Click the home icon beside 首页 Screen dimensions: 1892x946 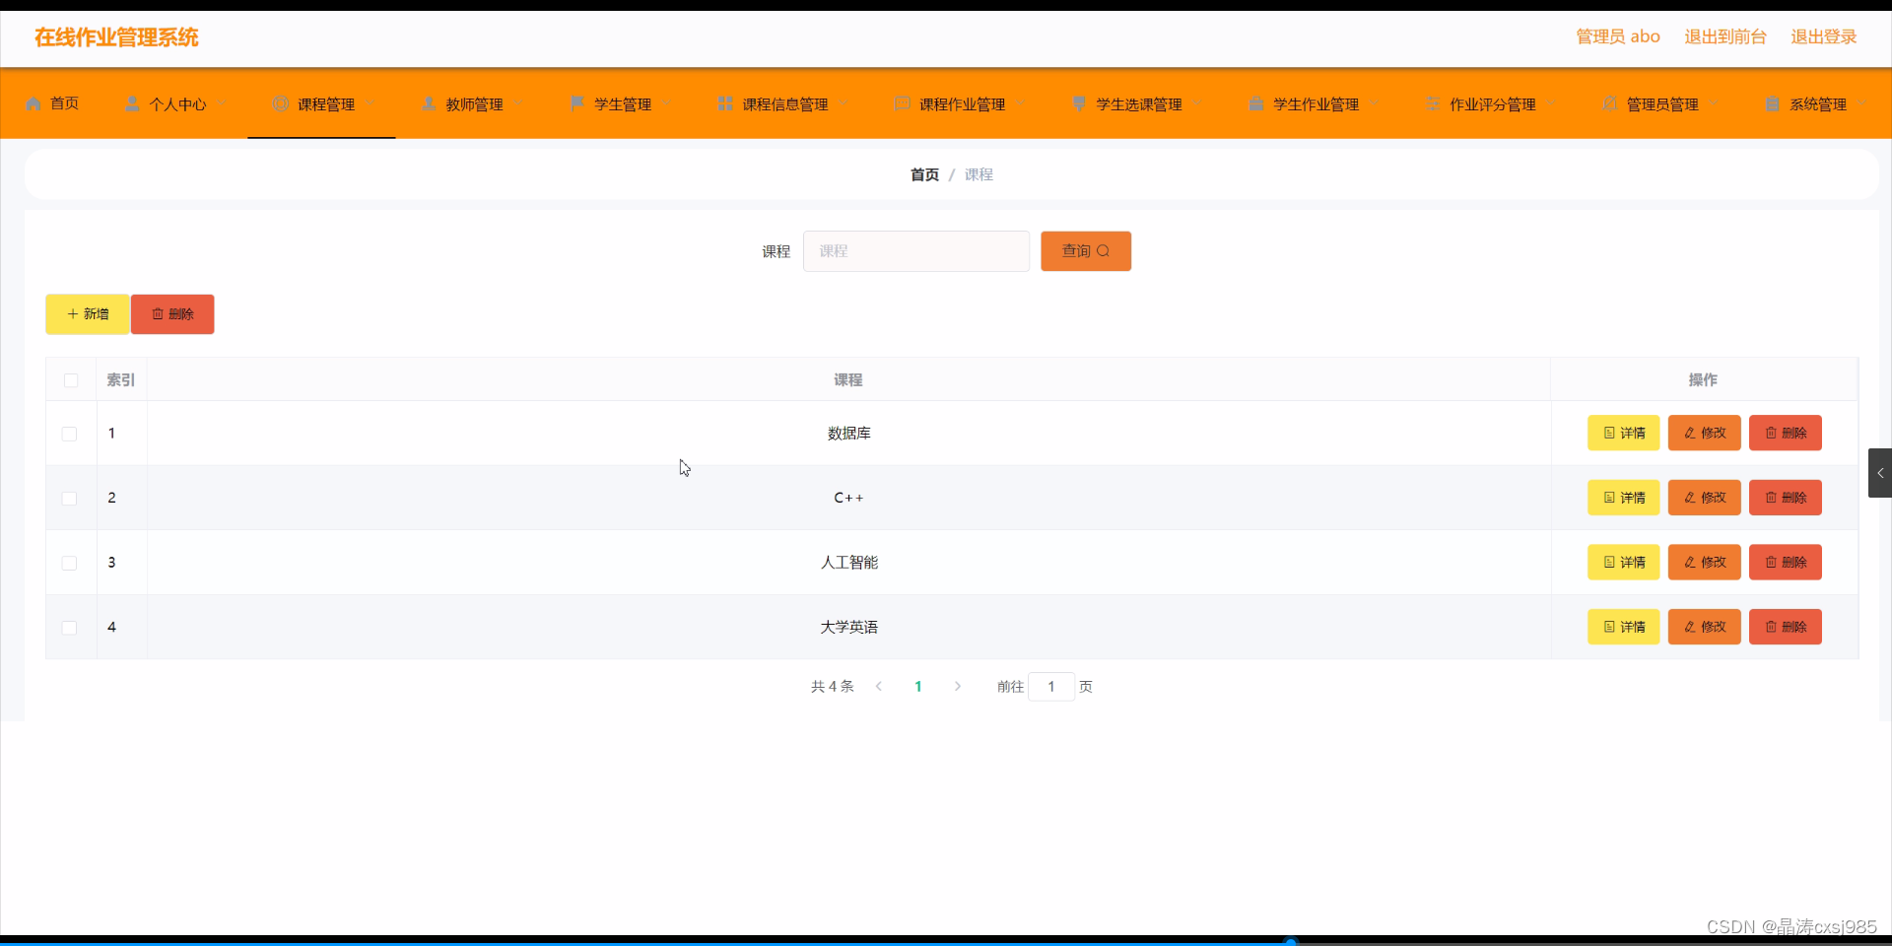(x=34, y=103)
